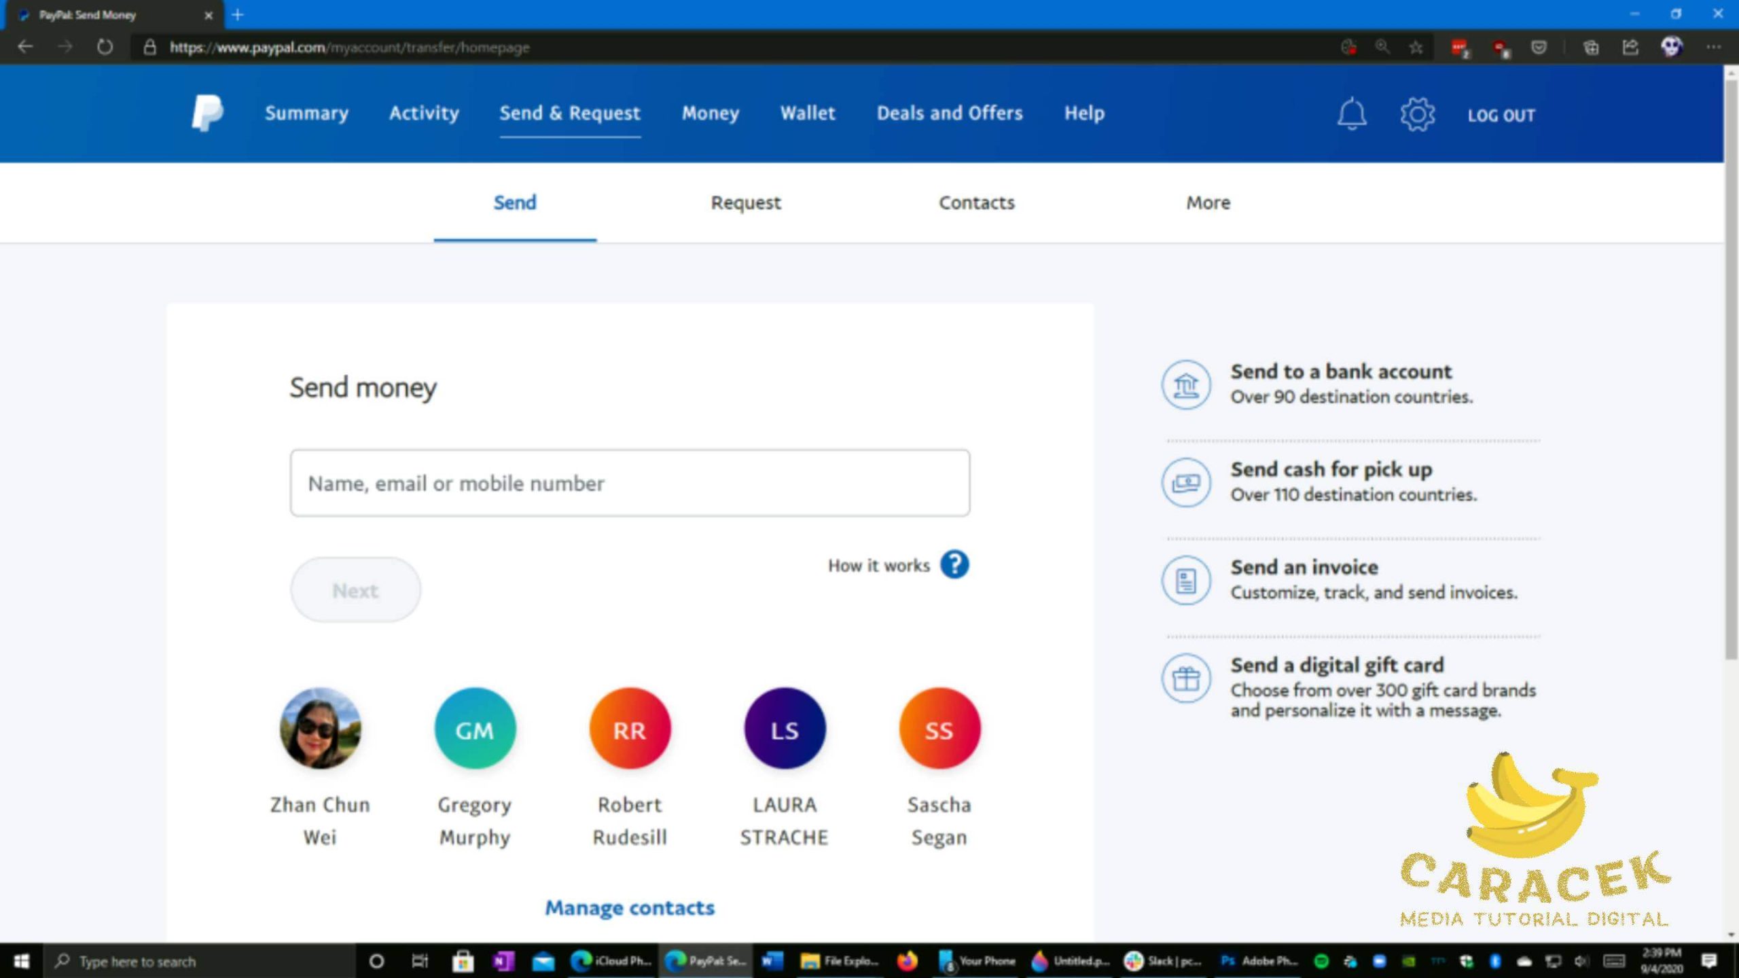Open the browser Settings and more ellipsis menu
Image resolution: width=1739 pixels, height=978 pixels.
pyautogui.click(x=1714, y=47)
